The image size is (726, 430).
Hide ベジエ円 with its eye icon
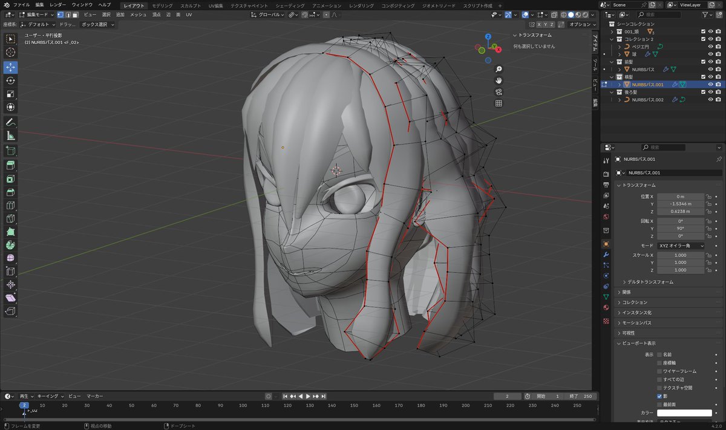tap(710, 47)
